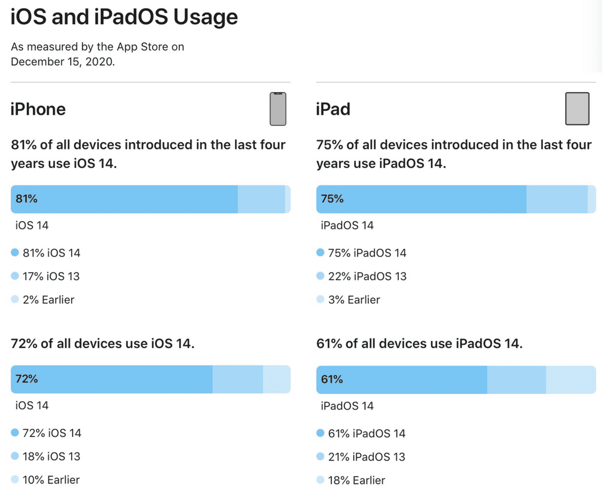Screen dimensions: 602x488
Task: Click the dot next to 22% iPadOS 13
Action: (x=320, y=276)
